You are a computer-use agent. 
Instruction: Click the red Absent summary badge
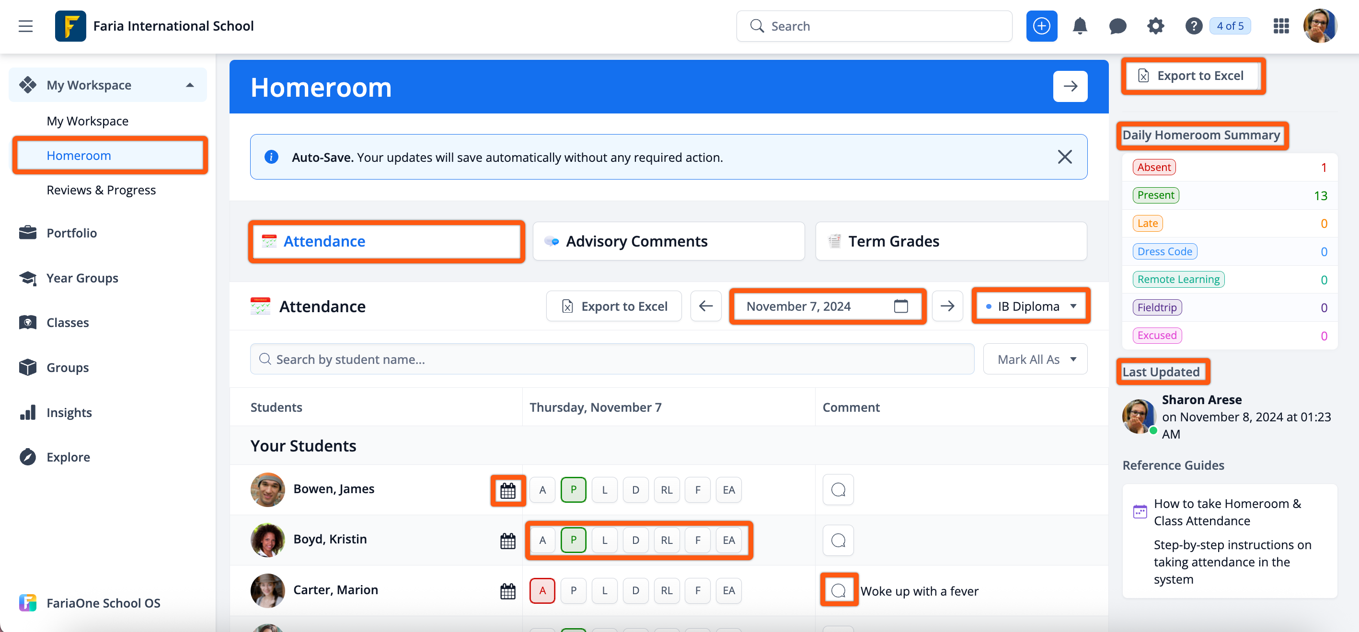click(x=1153, y=167)
